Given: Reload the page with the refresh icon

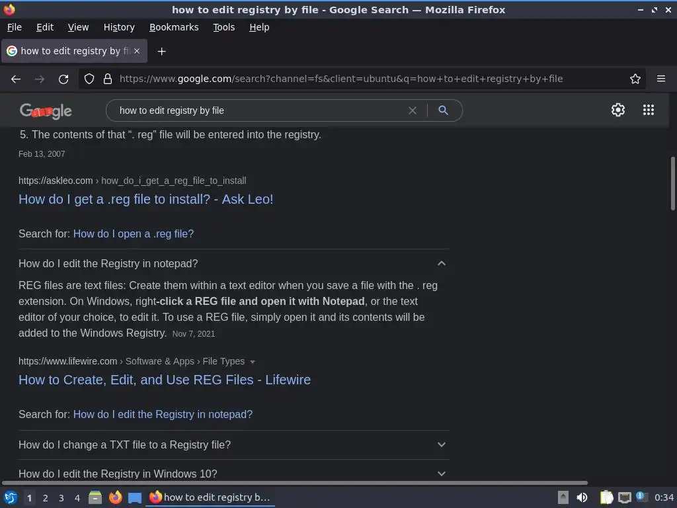Looking at the screenshot, I should (x=63, y=79).
